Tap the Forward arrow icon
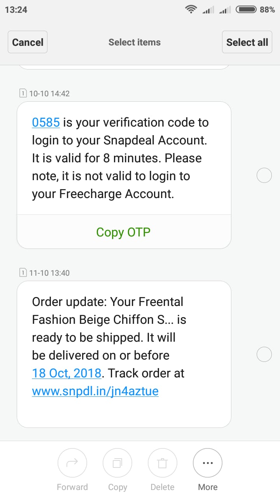Image resolution: width=280 pixels, height=497 pixels. tap(72, 463)
